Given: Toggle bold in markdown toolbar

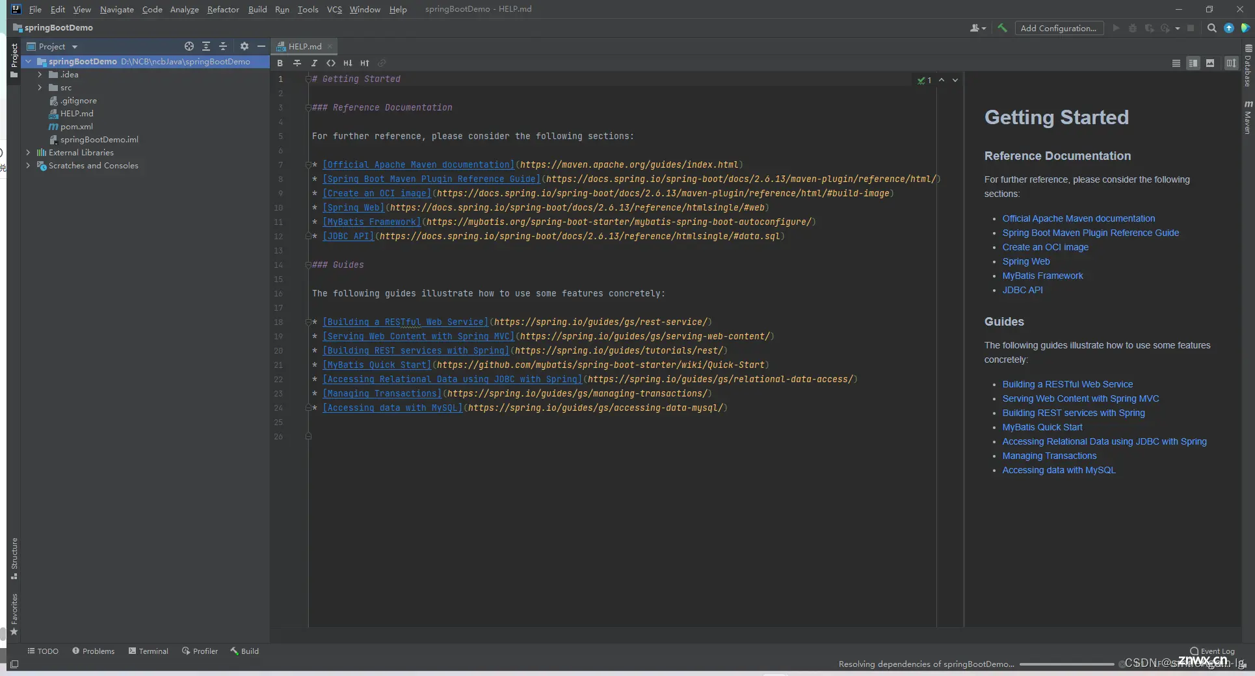Looking at the screenshot, I should (x=280, y=63).
